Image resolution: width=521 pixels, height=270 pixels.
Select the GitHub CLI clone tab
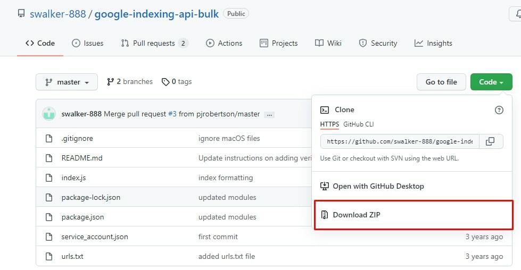(x=359, y=124)
